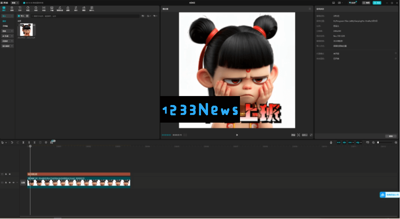Open the 字幕 captions tab
The height and width of the screenshot is (219, 400).
52,9
